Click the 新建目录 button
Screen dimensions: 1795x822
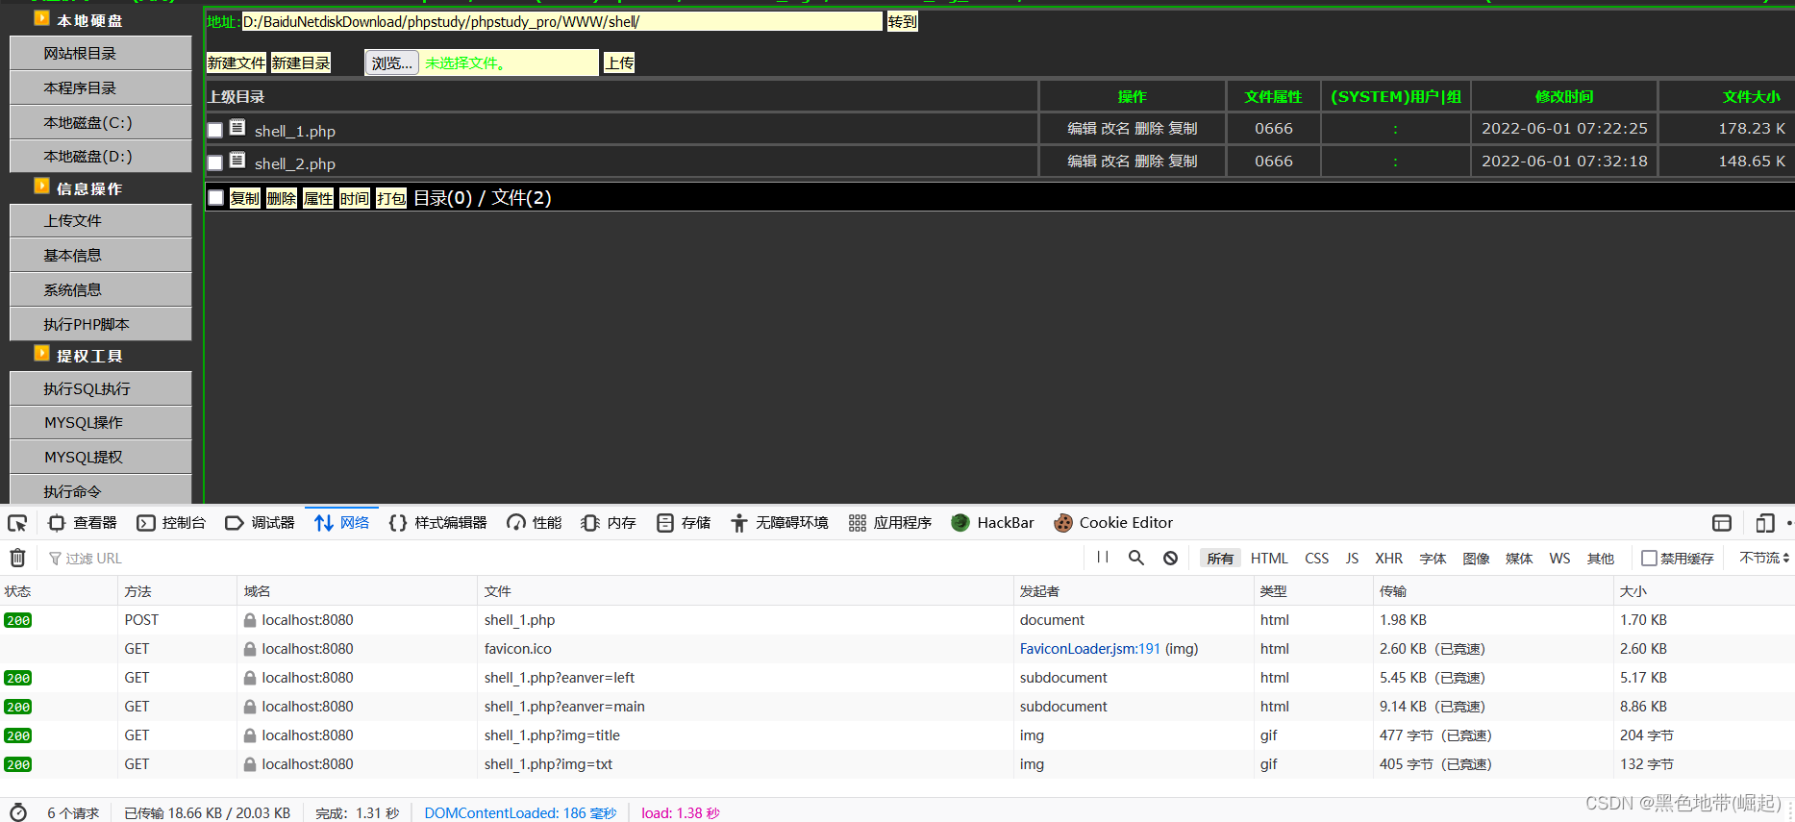[x=301, y=62]
